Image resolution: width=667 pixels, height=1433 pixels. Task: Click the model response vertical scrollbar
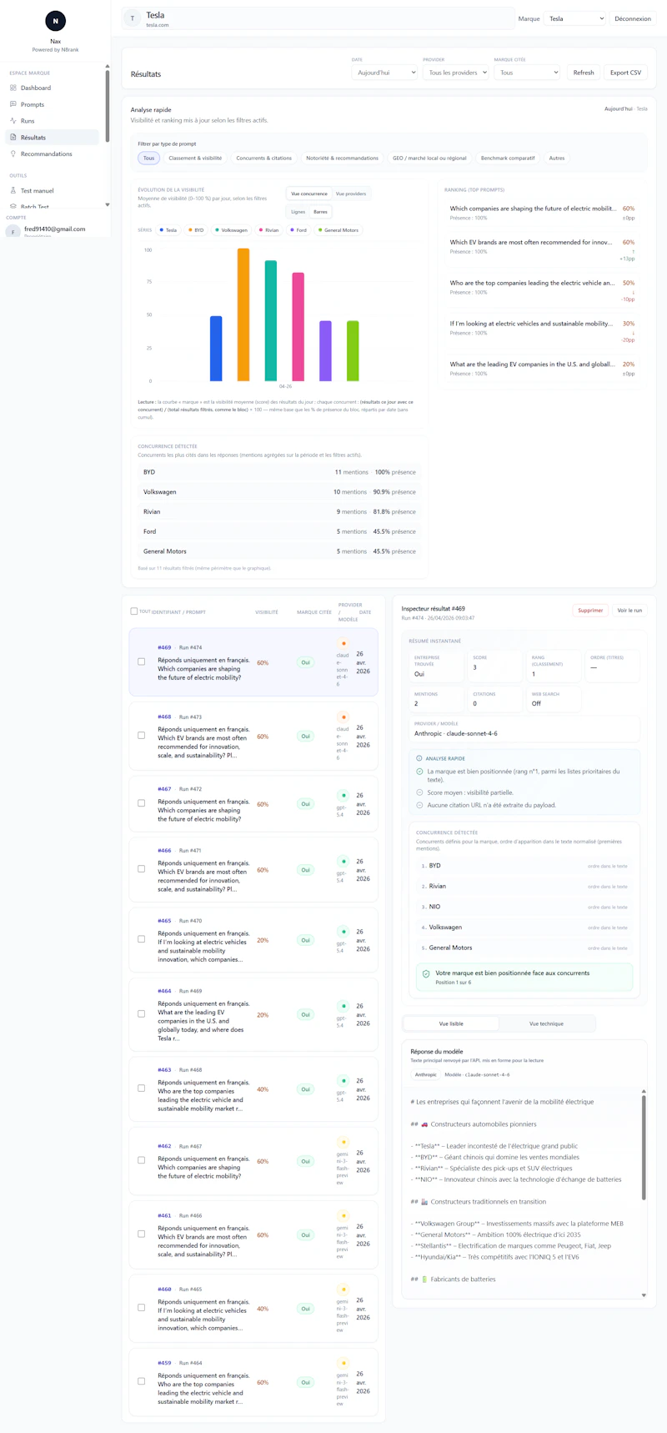[644, 1148]
